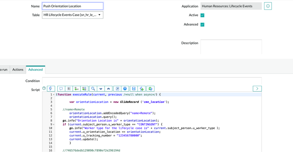Click "CONTINGENT" string on line 9
Image resolution: width=293 pixels, height=152 pixels.
147,124
